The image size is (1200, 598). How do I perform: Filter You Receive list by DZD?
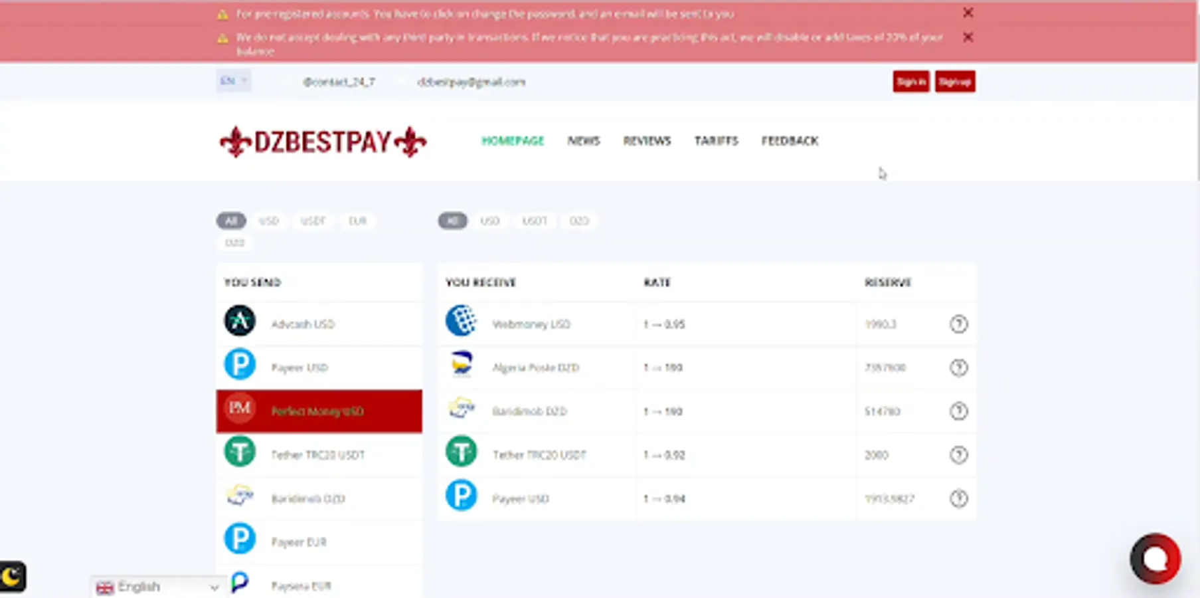pyautogui.click(x=579, y=221)
